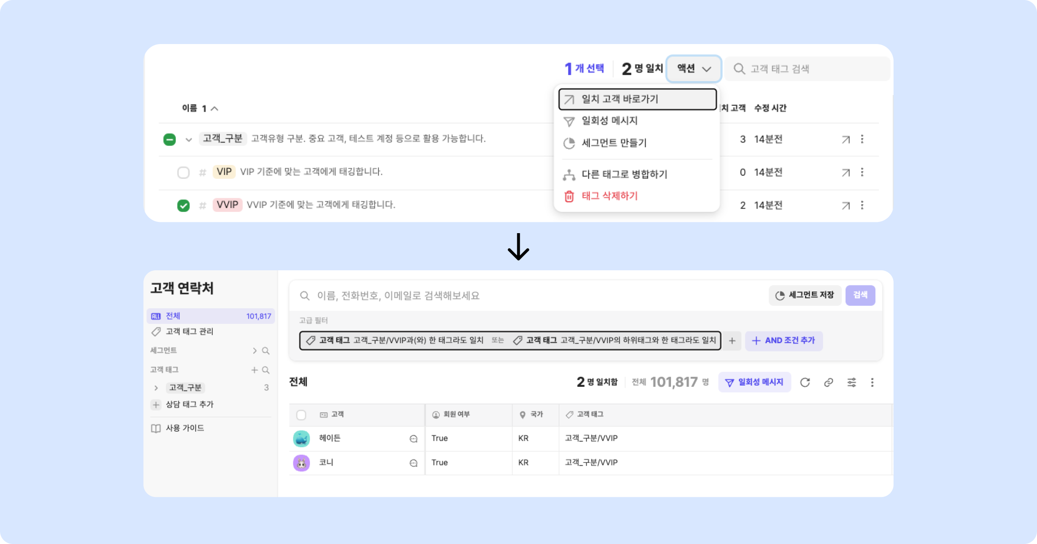
Task: Expand the 고객_구분 tag in sidebar
Action: tap(156, 388)
